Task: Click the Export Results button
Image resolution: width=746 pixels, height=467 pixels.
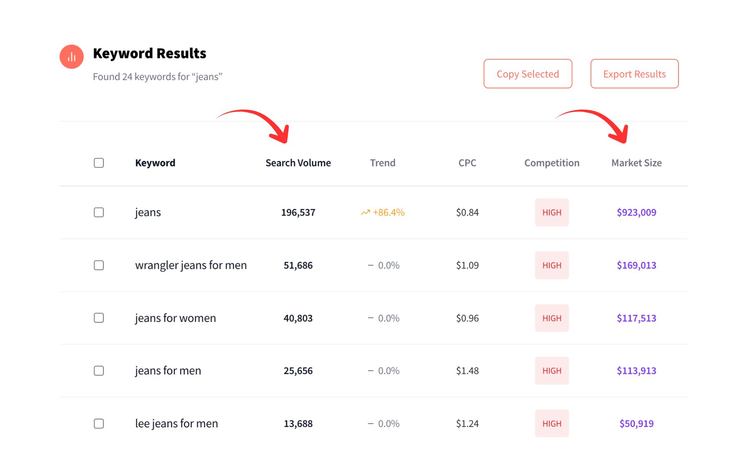Action: (x=634, y=74)
